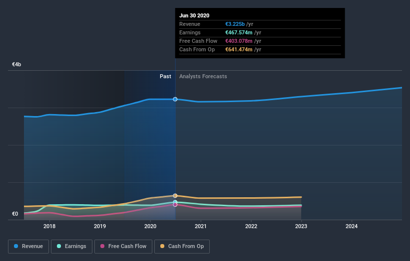Screen dimensions: 410x261
Task: Click the 2021 x-axis label
Action: [201, 226]
